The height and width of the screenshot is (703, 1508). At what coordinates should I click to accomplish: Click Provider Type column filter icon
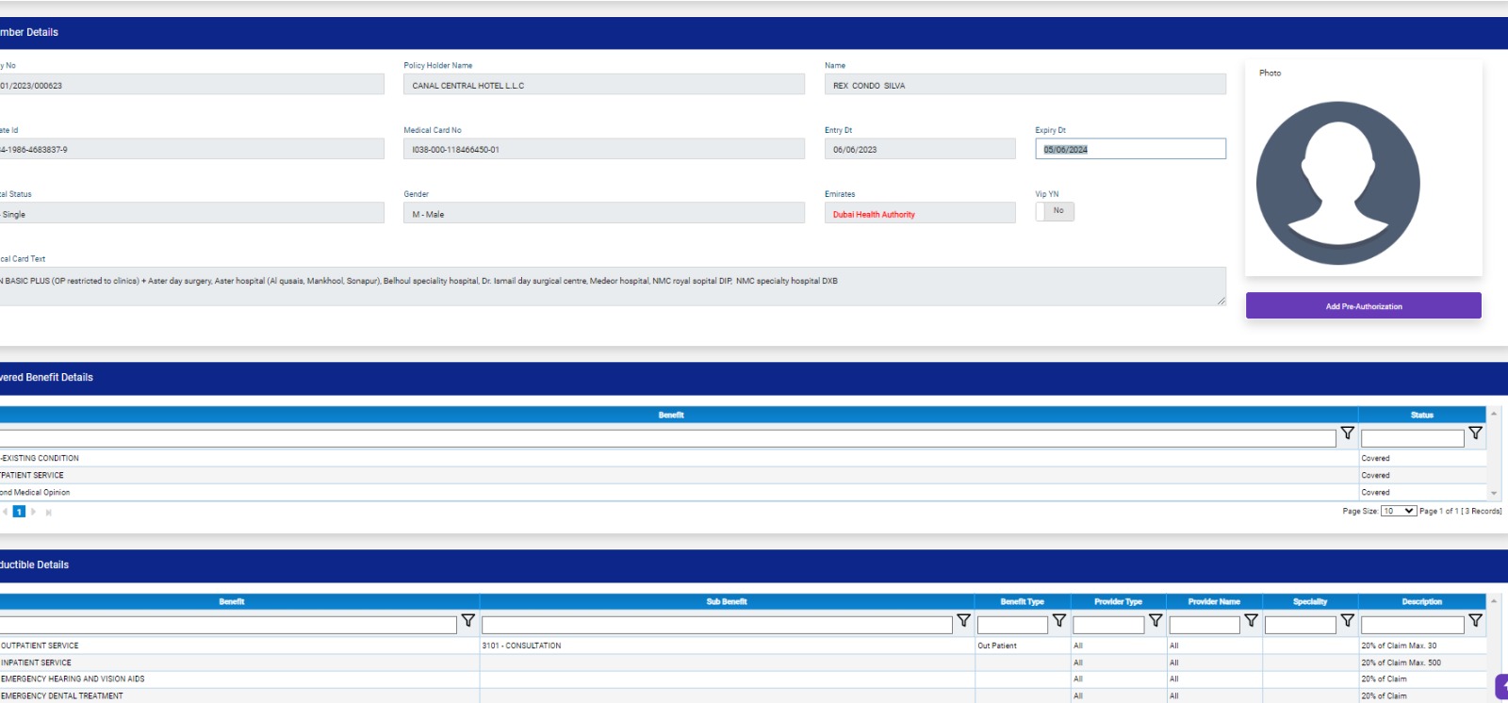(x=1156, y=621)
